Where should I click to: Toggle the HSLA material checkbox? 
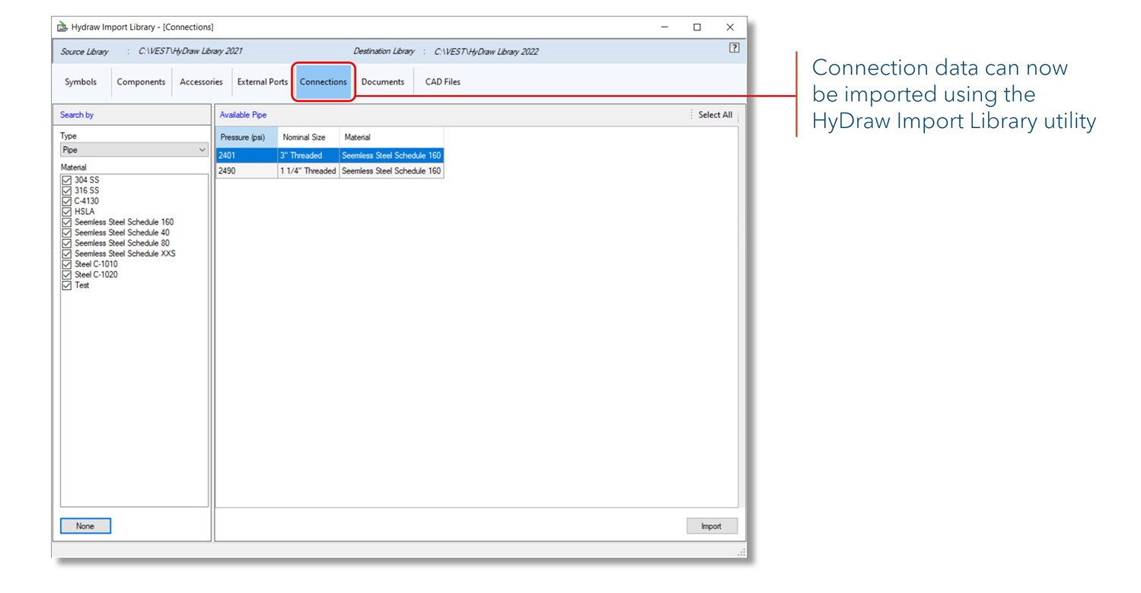67,212
